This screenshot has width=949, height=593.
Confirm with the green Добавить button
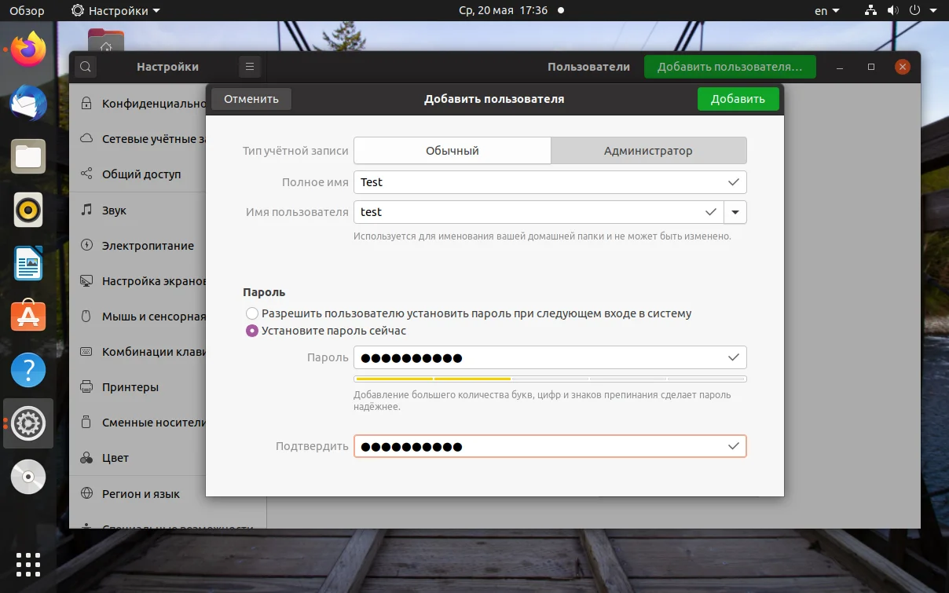point(738,99)
